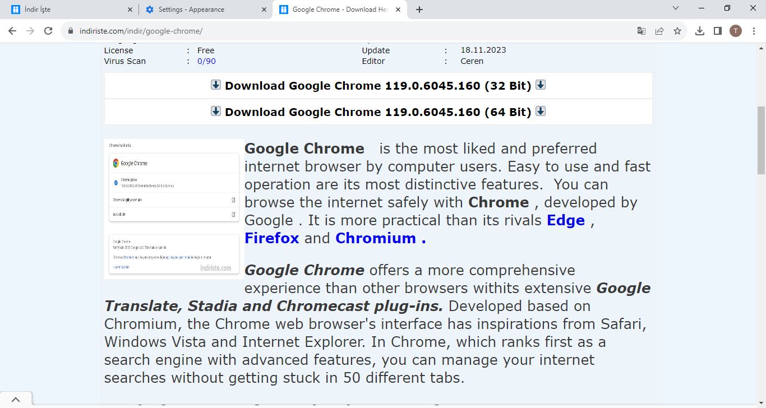The image size is (766, 408).
Task: Open the Edge link
Action: (566, 220)
